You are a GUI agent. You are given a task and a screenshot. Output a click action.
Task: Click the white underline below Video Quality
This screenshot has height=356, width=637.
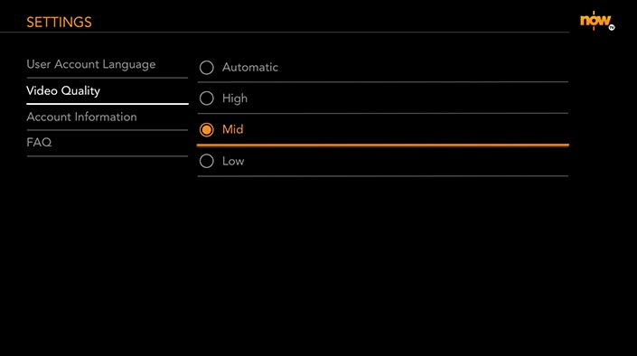(x=108, y=104)
